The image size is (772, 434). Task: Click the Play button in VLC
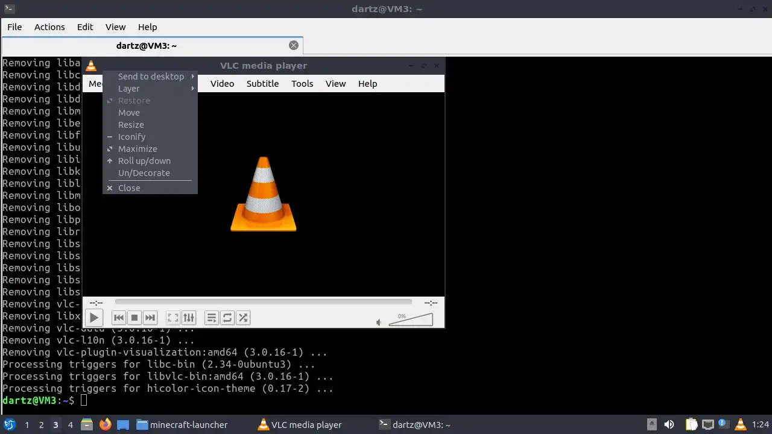tap(93, 318)
